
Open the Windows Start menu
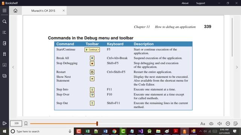[5, 131]
